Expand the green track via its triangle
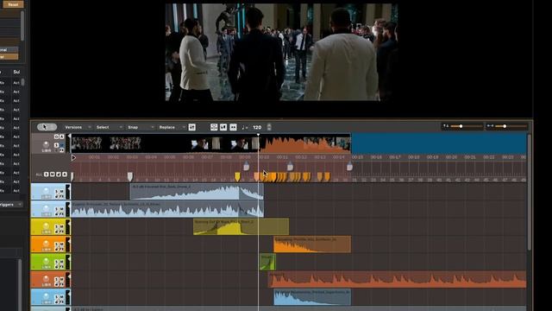The height and width of the screenshot is (311, 552). pos(68,258)
